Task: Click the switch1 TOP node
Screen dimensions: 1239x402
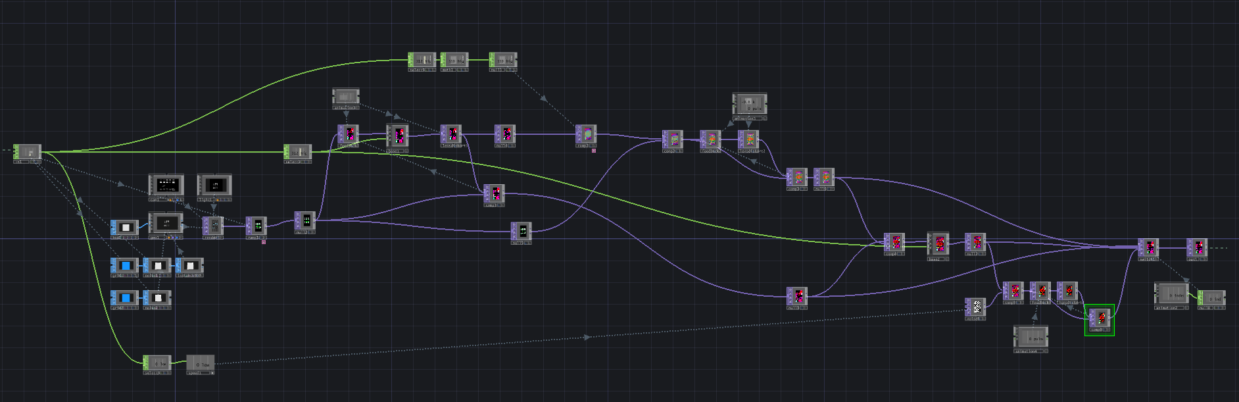Action: coord(1148,247)
